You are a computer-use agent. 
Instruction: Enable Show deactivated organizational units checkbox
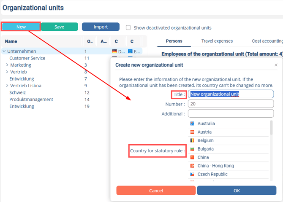[128, 27]
